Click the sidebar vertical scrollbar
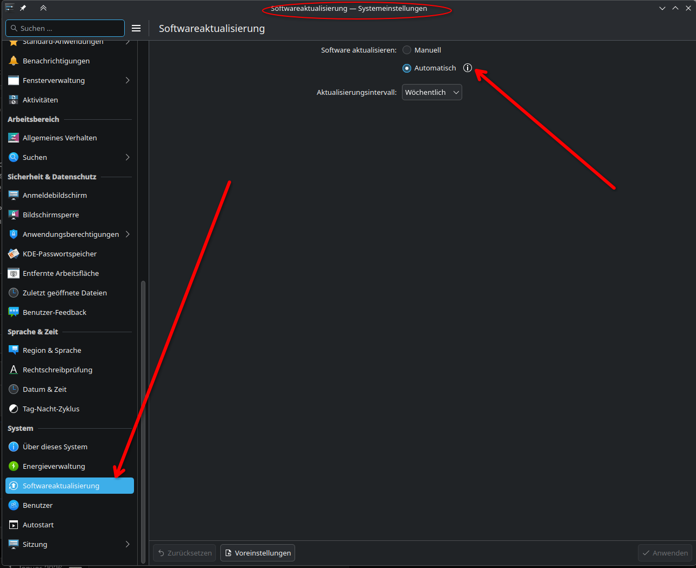 (143, 423)
